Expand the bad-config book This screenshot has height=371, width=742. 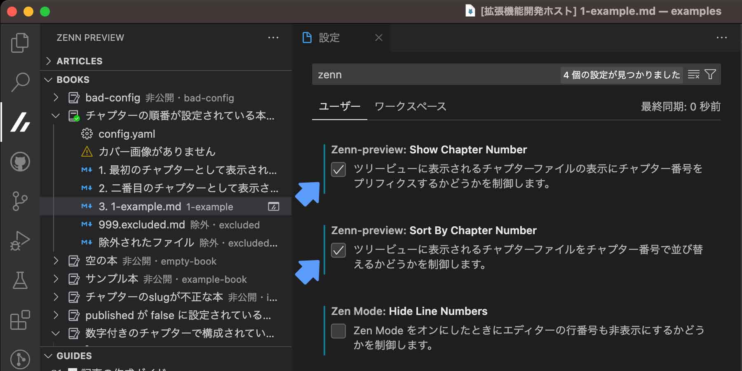click(56, 98)
